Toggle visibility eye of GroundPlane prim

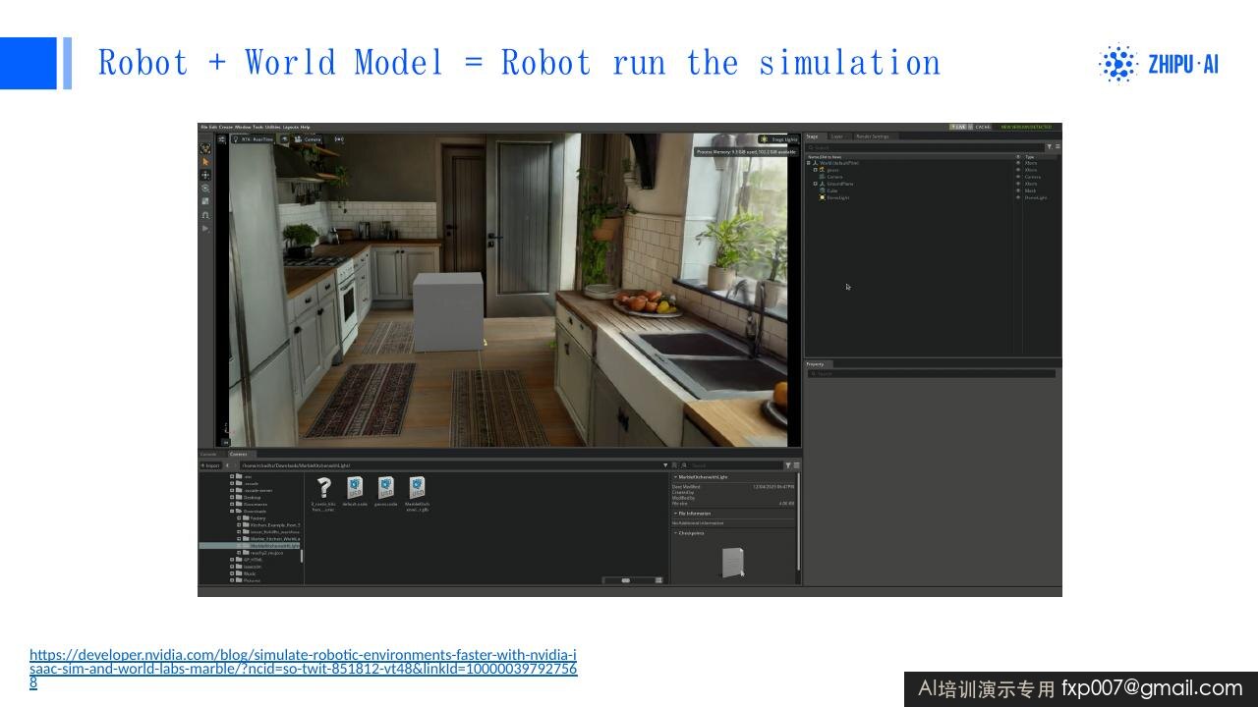[1018, 184]
